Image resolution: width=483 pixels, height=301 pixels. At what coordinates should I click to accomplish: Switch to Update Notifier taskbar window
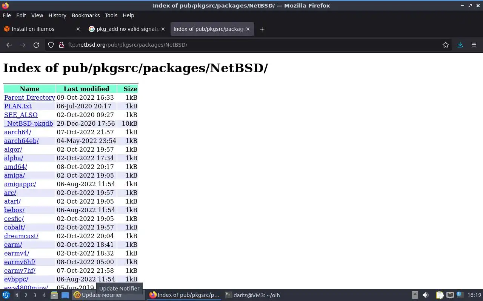pyautogui.click(x=109, y=295)
